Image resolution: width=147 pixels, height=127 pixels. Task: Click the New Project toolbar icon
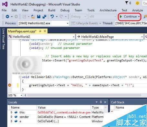coord(24,17)
